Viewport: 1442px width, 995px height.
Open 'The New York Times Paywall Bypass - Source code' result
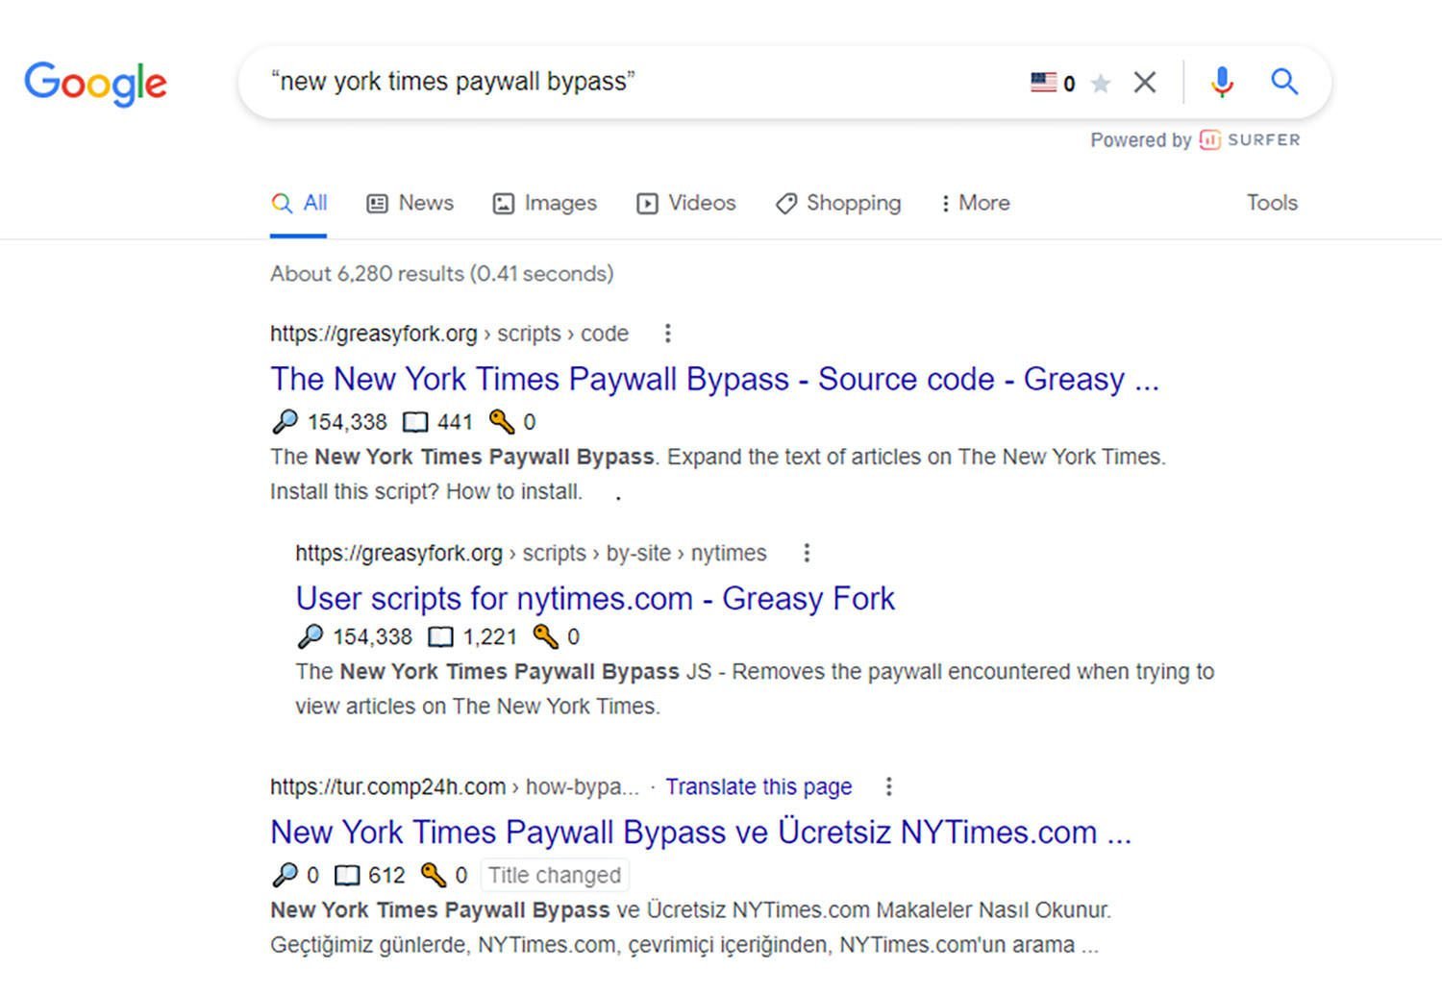coord(714,379)
